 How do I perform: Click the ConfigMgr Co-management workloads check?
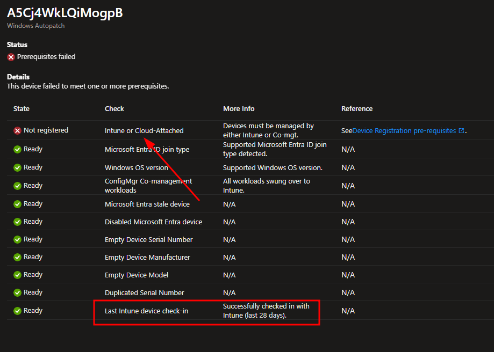148,186
